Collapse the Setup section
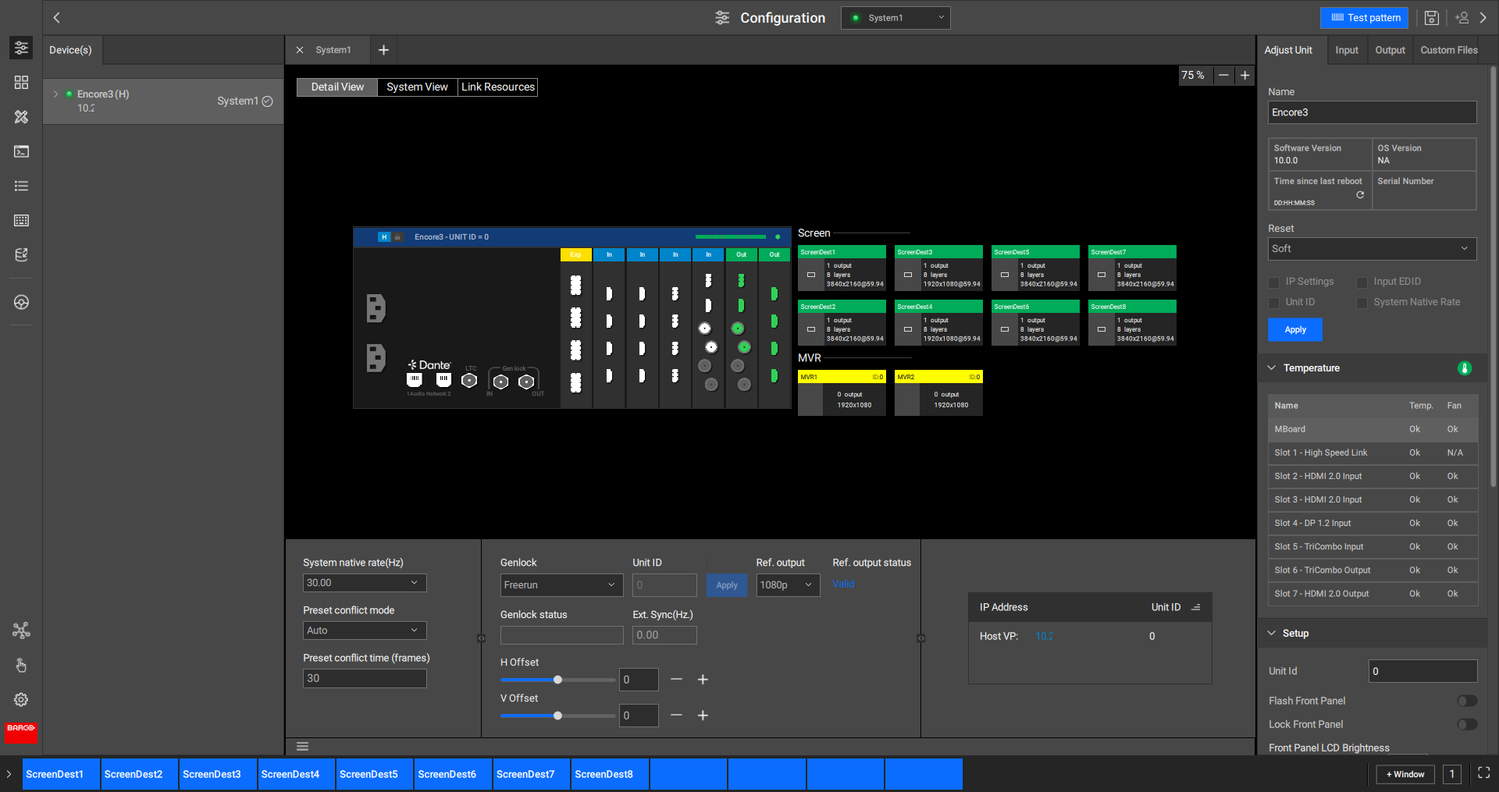The image size is (1499, 792). coord(1271,633)
